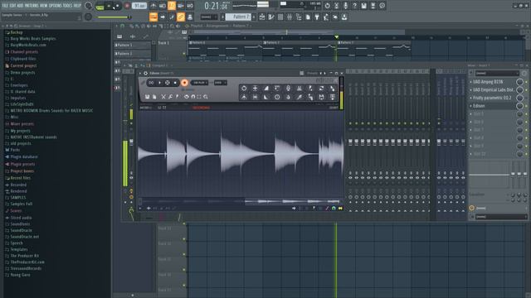Select the SoundOracle folder
This screenshot has height=298, width=531.
point(21,230)
